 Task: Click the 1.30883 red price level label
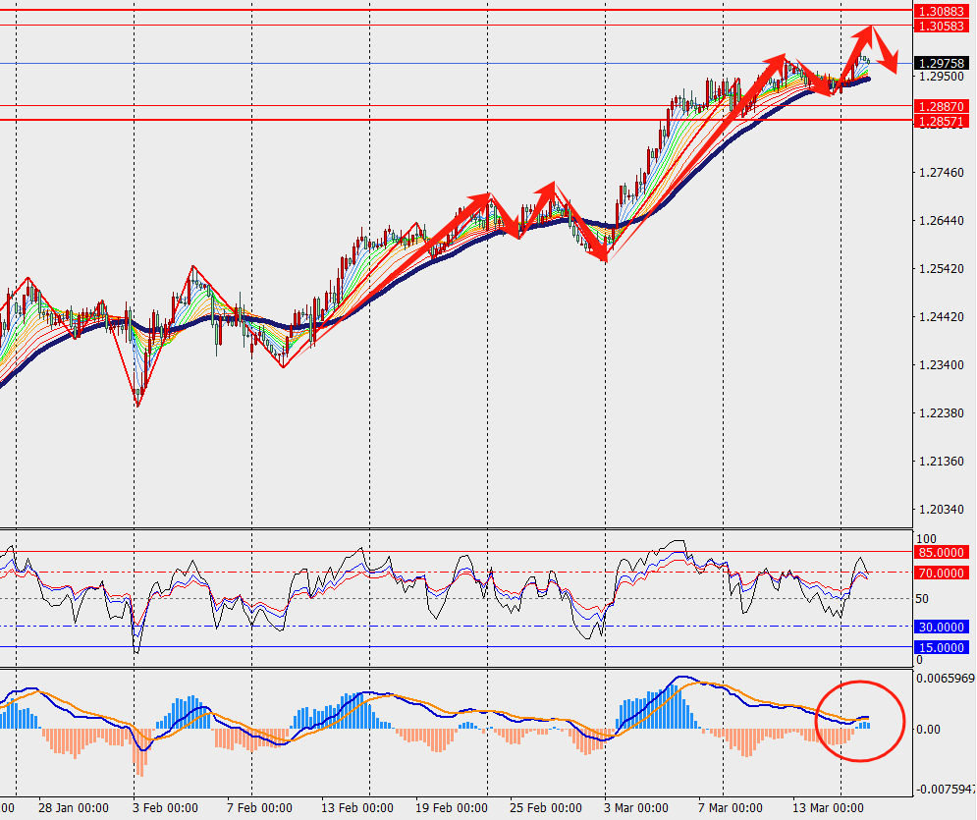(940, 10)
